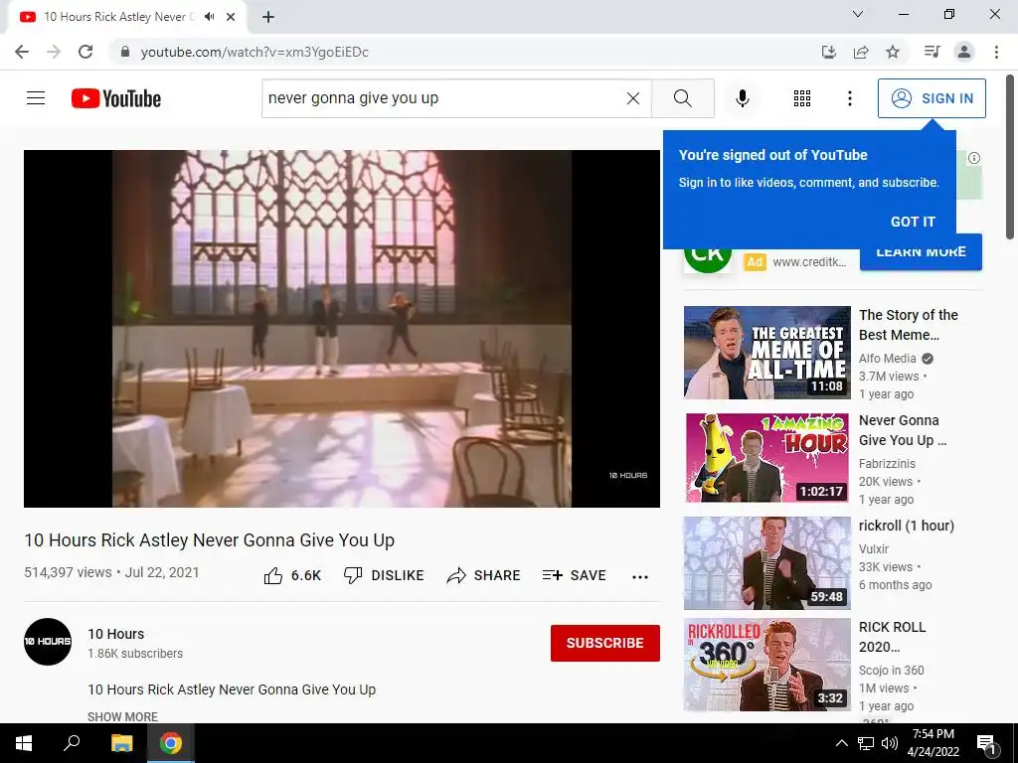Image resolution: width=1018 pixels, height=763 pixels.
Task: Share this page from address bar
Action: click(861, 52)
